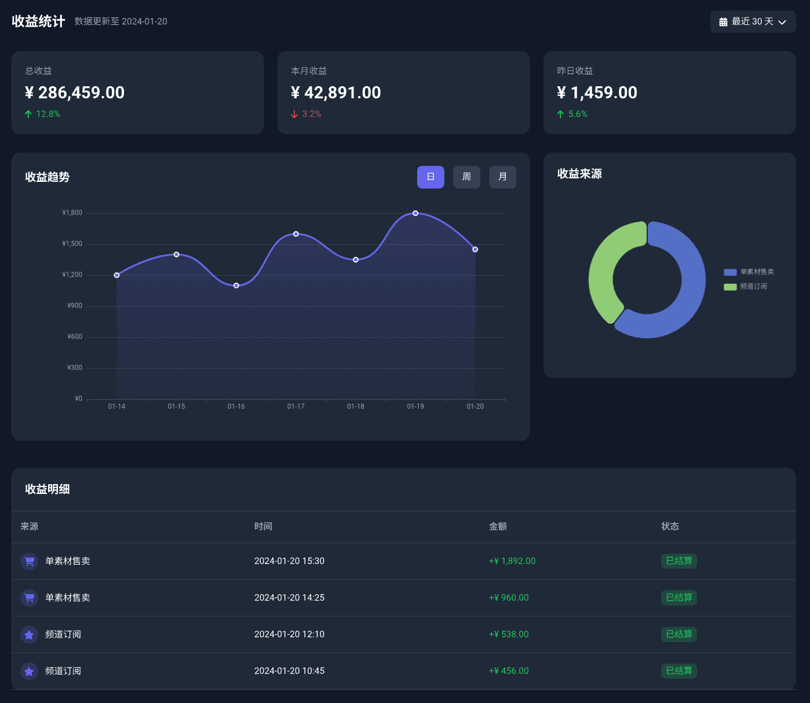The height and width of the screenshot is (703, 810).
Task: Switch the trend chart to 日 view
Action: pos(430,177)
